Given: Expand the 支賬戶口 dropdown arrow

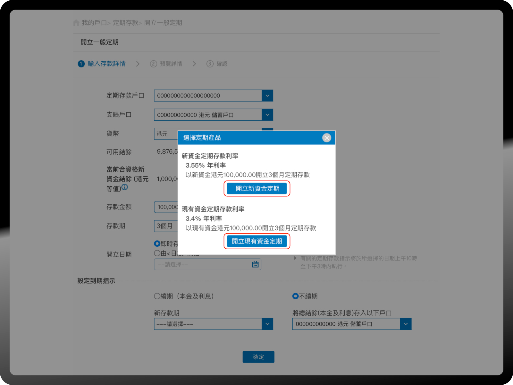Looking at the screenshot, I should click(267, 115).
